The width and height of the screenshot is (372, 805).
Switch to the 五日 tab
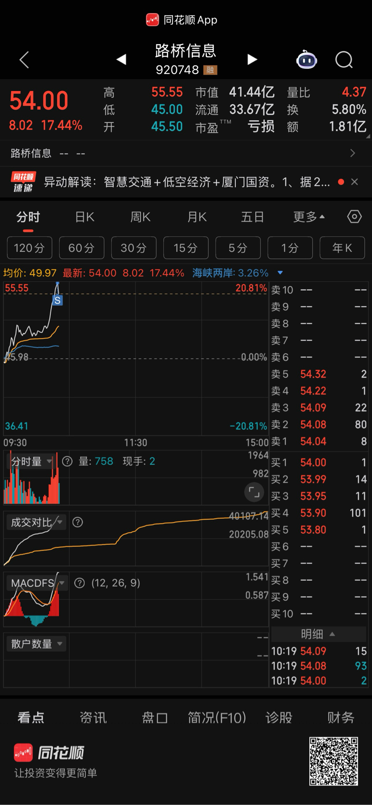point(252,217)
